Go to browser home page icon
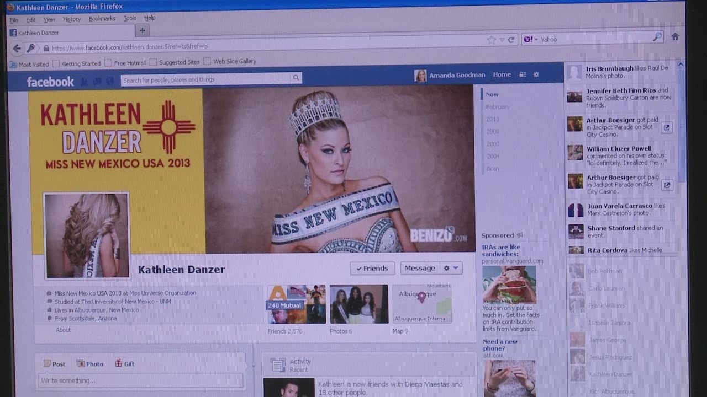Image resolution: width=707 pixels, height=397 pixels. [x=675, y=36]
